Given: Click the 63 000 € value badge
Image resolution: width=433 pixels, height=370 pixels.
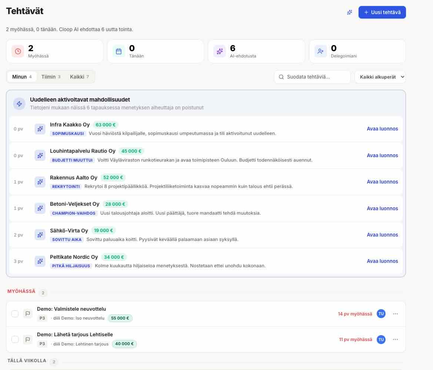Looking at the screenshot, I should (106, 125).
